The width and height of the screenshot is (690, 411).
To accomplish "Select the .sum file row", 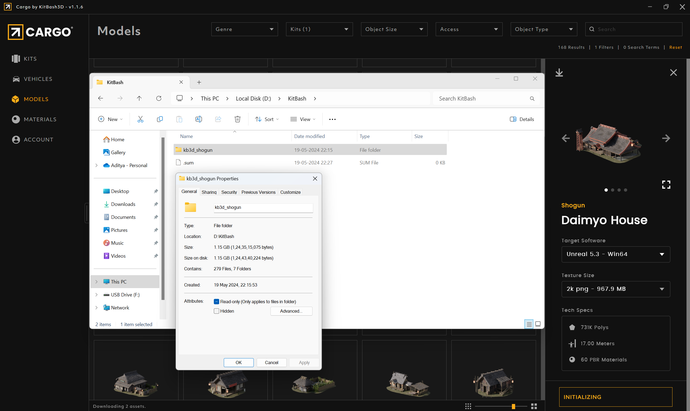I will (x=310, y=163).
